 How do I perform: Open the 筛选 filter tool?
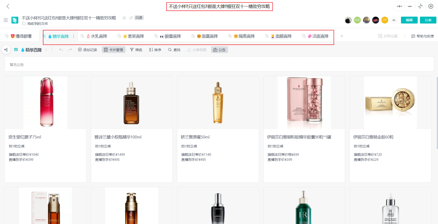pos(136,50)
